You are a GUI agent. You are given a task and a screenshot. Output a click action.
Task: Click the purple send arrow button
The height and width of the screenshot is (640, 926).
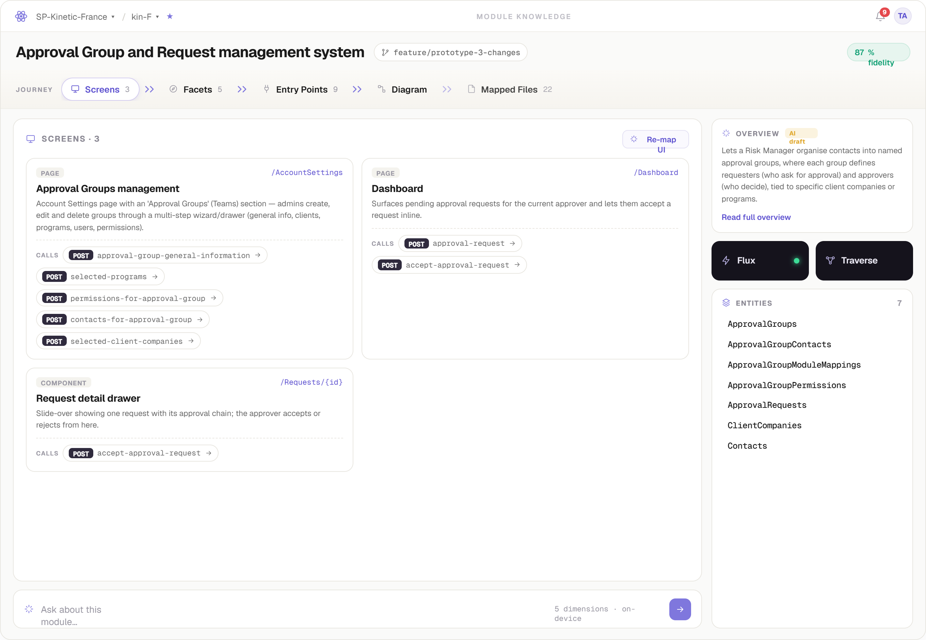coord(680,609)
